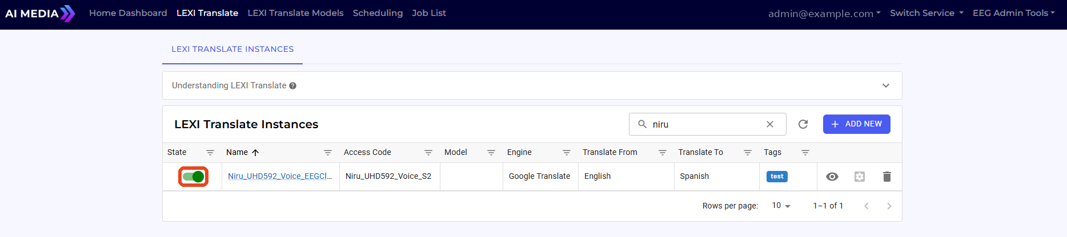Viewport: 1067px width, 237px height.
Task: Click the ADD NEW button
Action: pos(856,124)
